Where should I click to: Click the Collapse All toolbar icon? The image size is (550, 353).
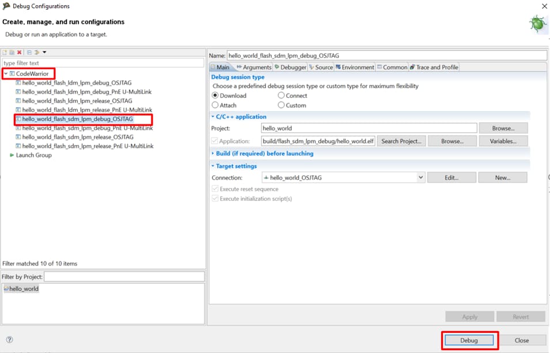[x=29, y=52]
